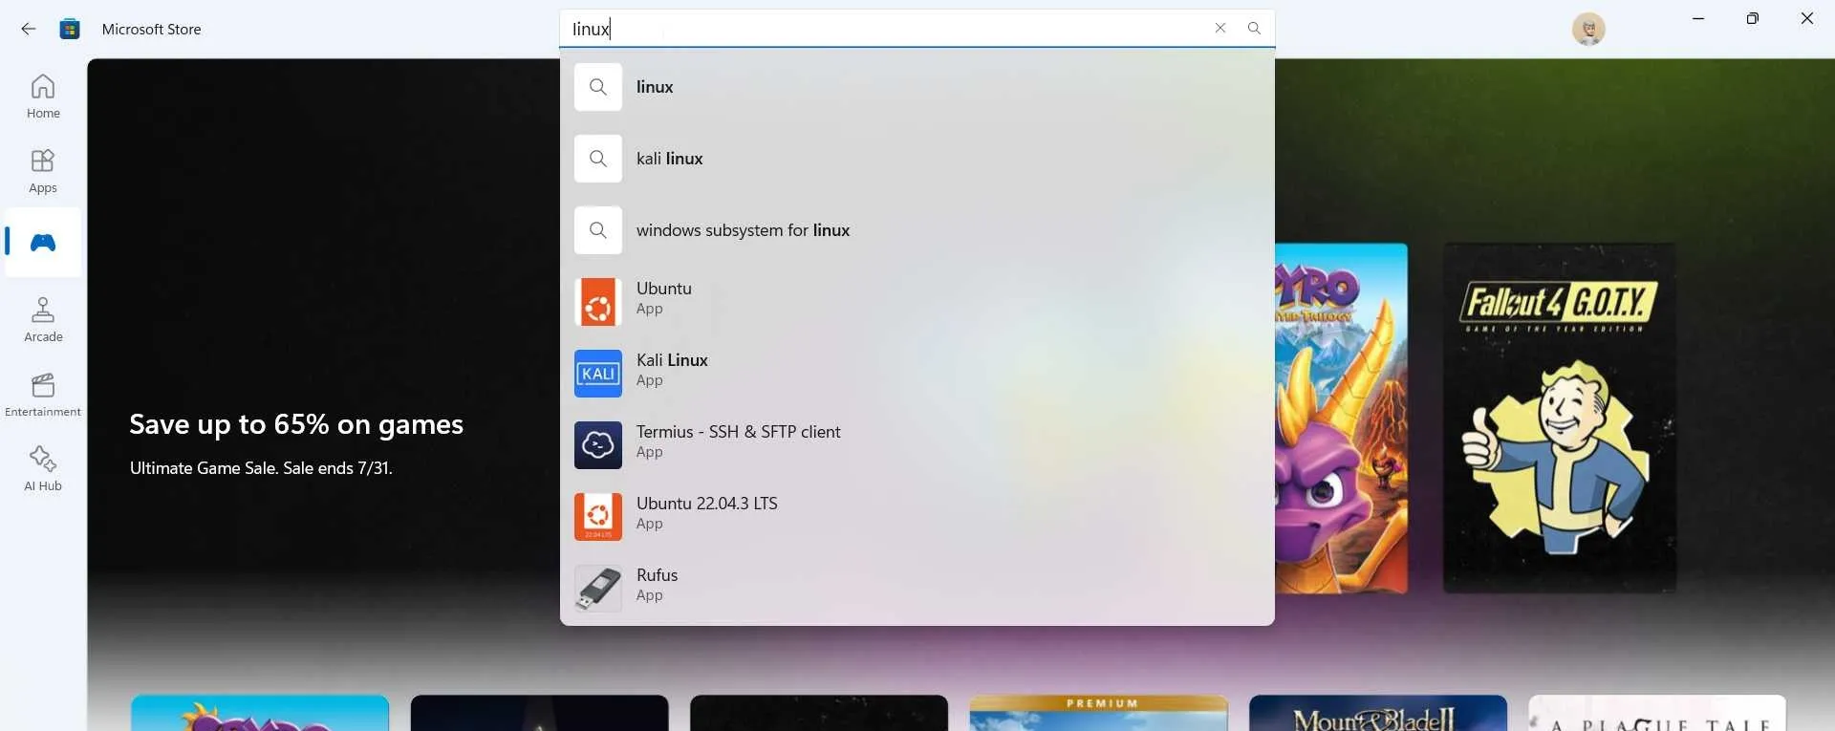Open the Entertainment section in sidebar
The width and height of the screenshot is (1835, 731).
point(43,395)
